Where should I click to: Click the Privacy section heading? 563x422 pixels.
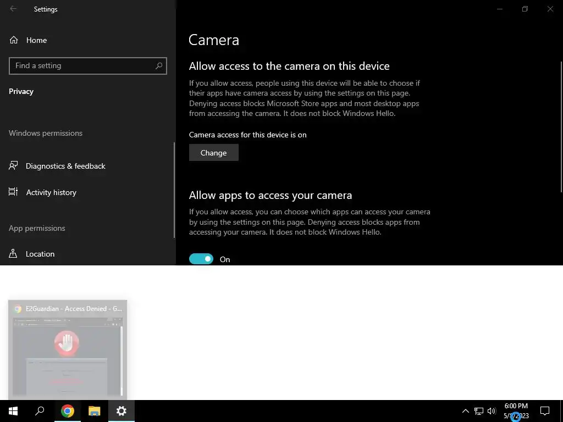21,92
